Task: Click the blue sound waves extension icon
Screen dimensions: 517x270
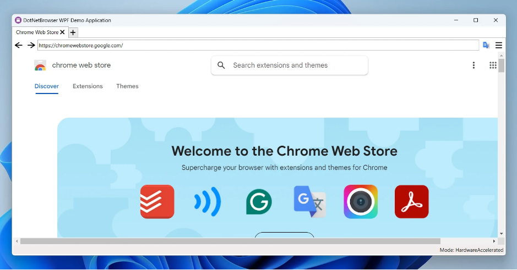Action: [x=208, y=201]
